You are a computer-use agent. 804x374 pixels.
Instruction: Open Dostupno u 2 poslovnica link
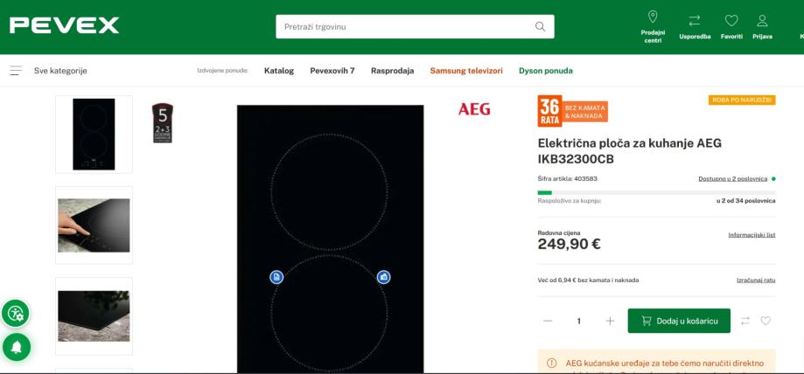pos(733,179)
